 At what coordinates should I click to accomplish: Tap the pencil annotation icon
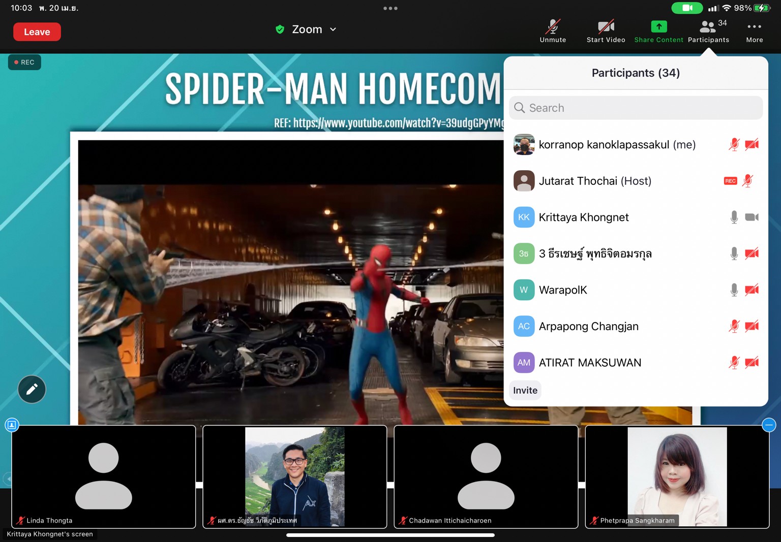(32, 389)
